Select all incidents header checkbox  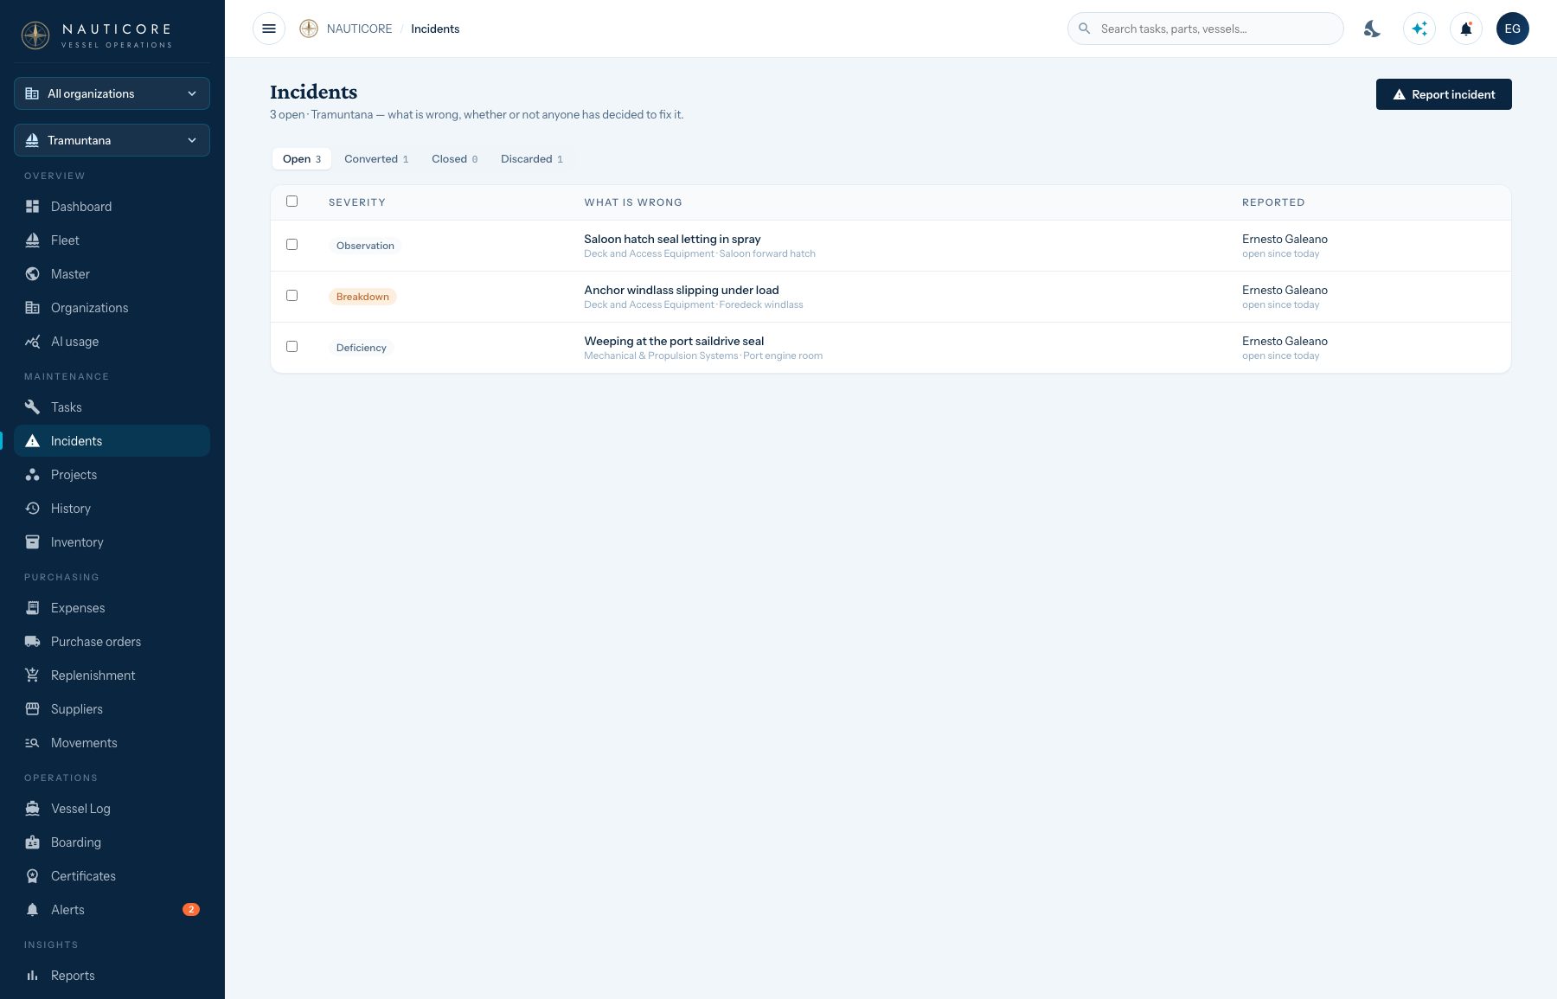tap(292, 202)
